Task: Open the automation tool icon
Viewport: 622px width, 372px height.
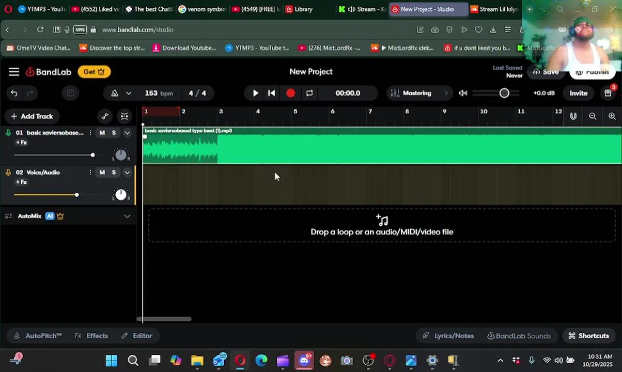Action: coord(105,116)
